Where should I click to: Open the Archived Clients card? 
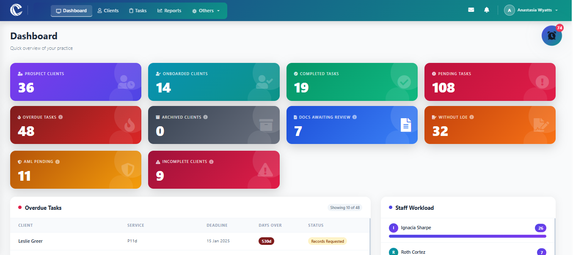click(x=214, y=125)
